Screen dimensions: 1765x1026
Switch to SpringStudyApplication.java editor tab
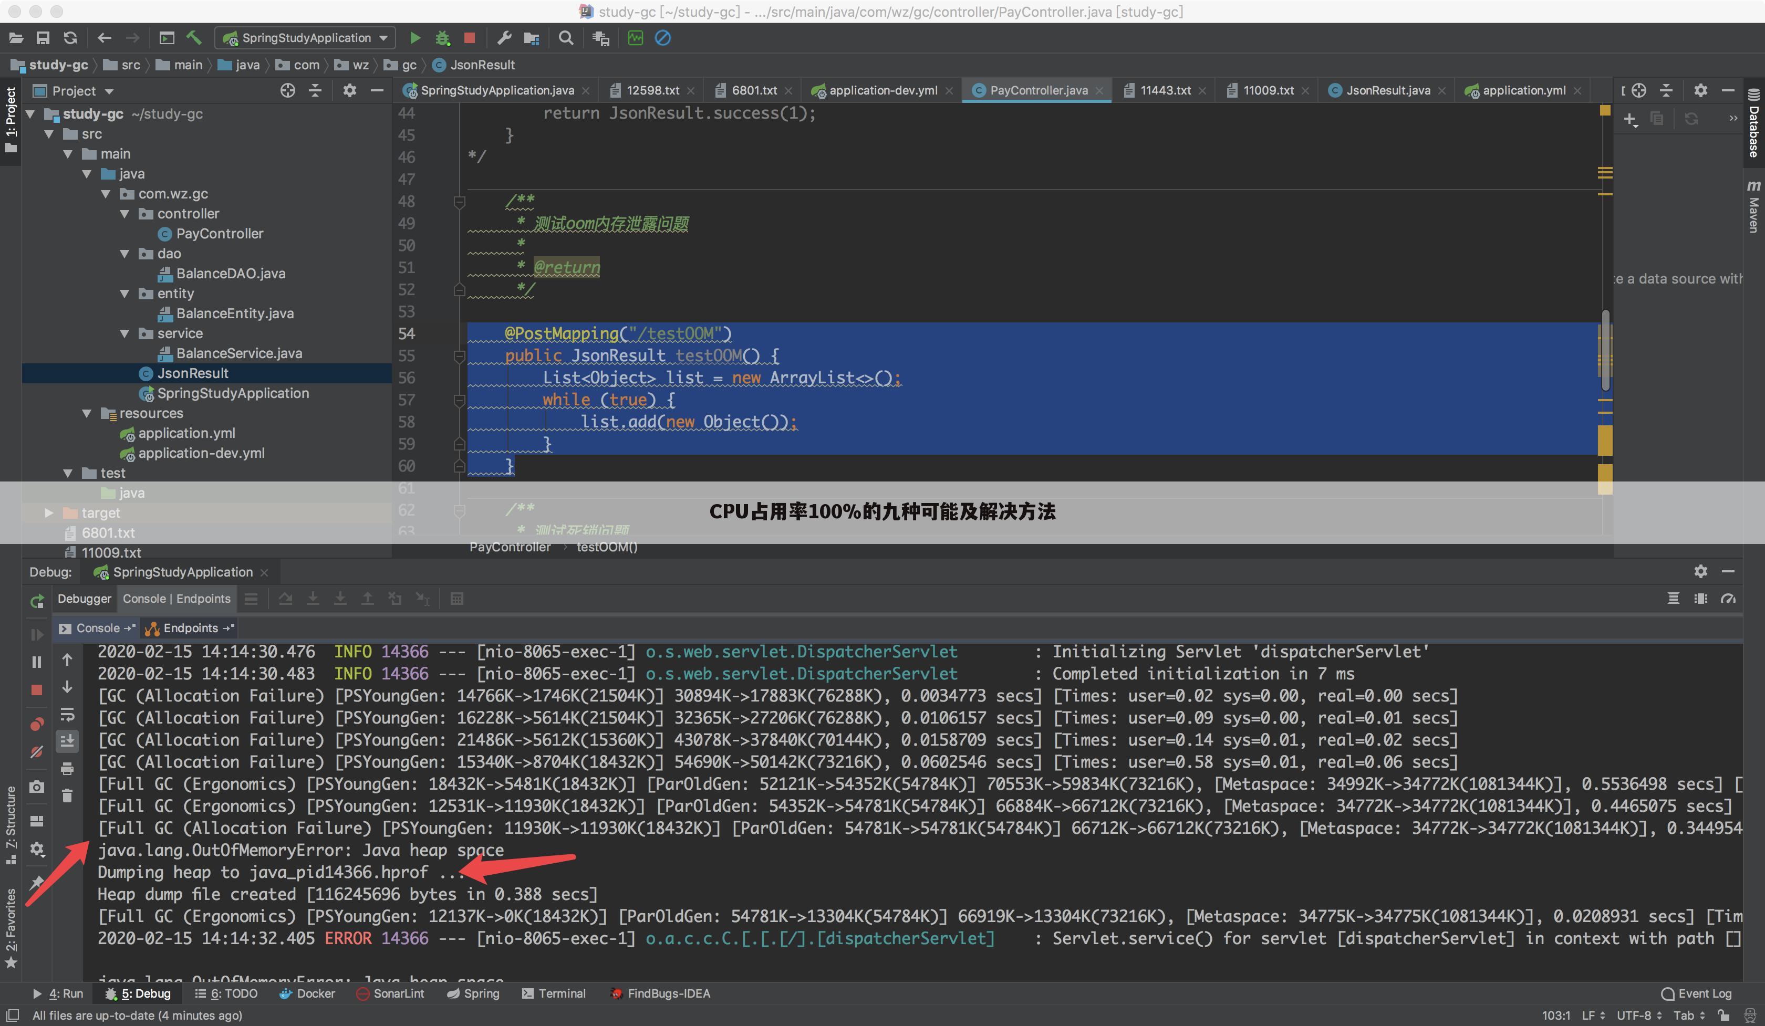click(x=496, y=90)
